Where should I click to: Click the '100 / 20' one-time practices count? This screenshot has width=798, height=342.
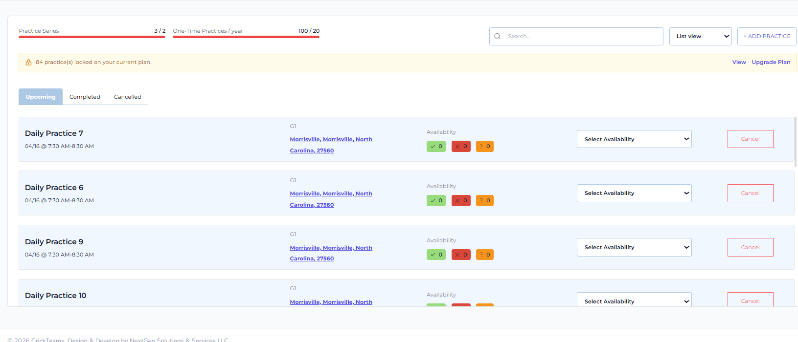(x=309, y=31)
